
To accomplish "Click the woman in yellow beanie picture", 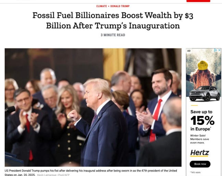I will [x=203, y=74].
